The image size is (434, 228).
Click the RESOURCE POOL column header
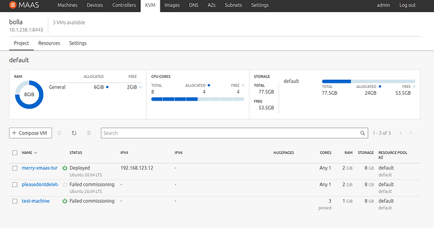coord(392,153)
